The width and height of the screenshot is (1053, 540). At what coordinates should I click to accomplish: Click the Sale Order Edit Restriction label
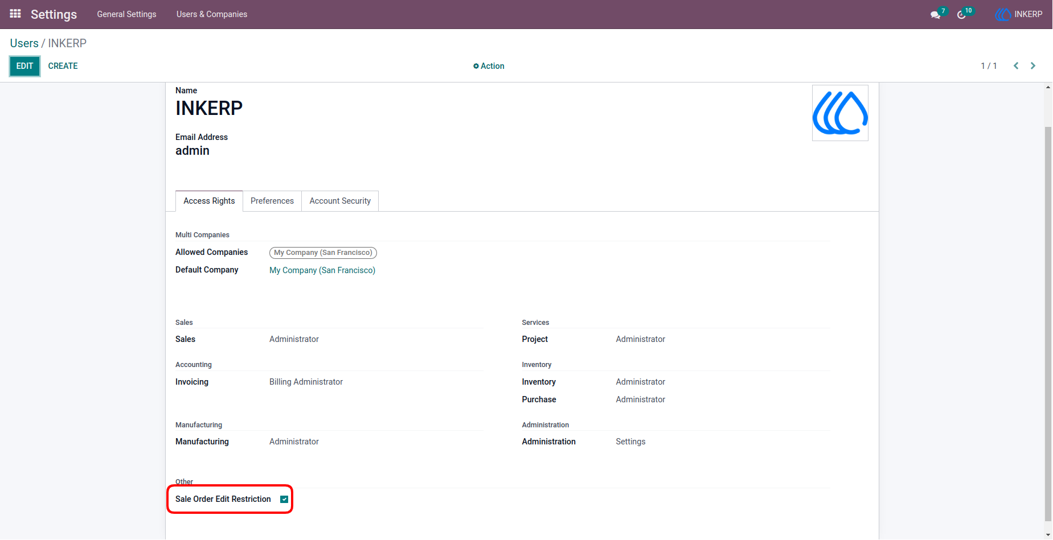(223, 499)
